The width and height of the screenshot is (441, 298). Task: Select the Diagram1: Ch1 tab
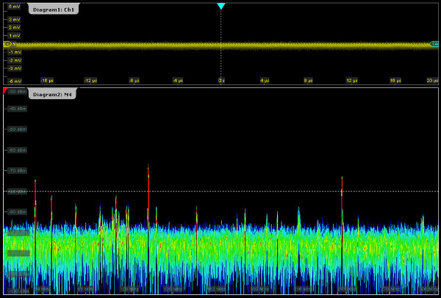53,10
